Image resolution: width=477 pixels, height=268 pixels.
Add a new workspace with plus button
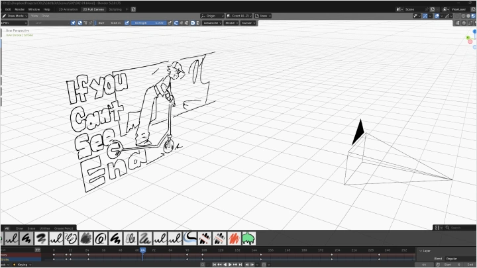click(127, 9)
